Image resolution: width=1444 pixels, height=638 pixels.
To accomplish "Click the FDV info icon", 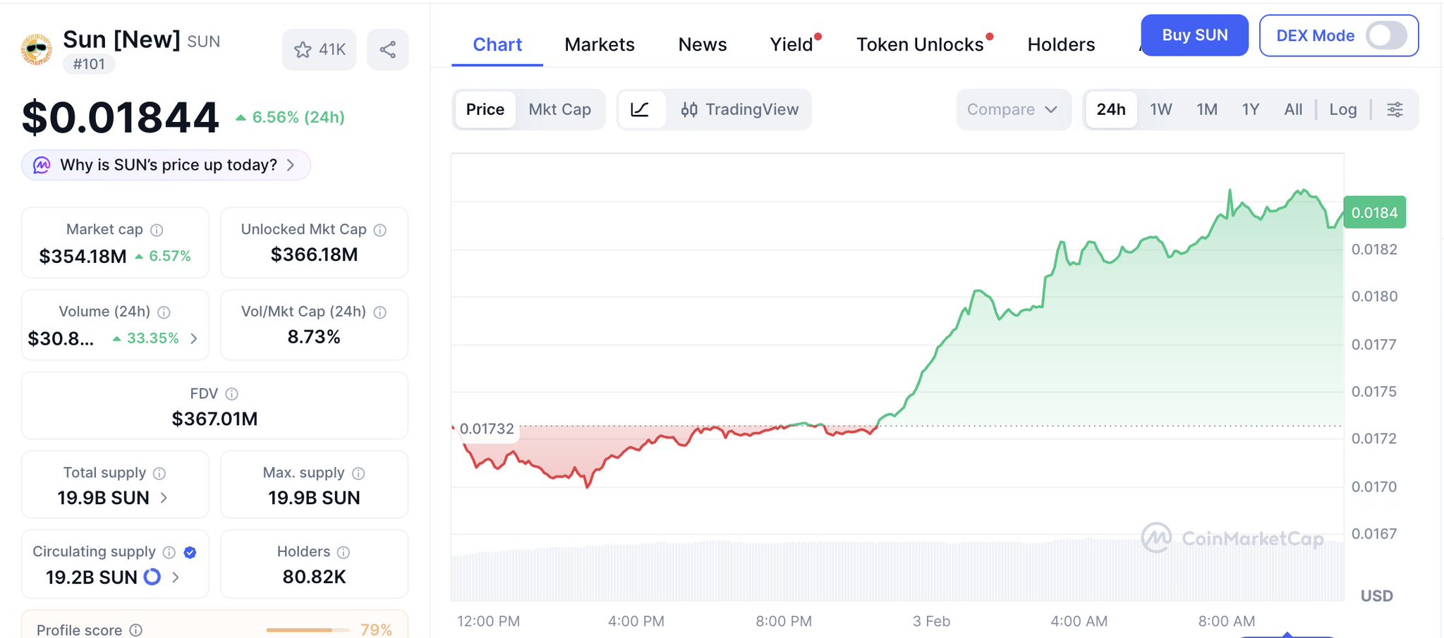I will pos(231,394).
